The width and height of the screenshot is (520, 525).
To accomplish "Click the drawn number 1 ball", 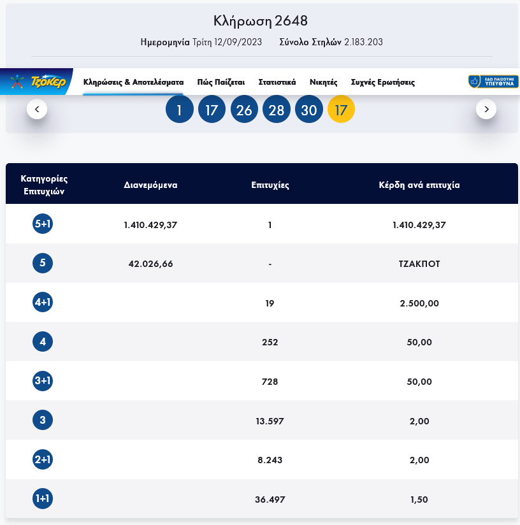I will point(179,110).
